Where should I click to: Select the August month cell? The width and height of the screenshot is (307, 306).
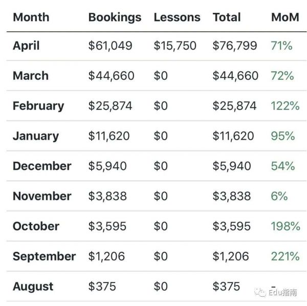(33, 287)
